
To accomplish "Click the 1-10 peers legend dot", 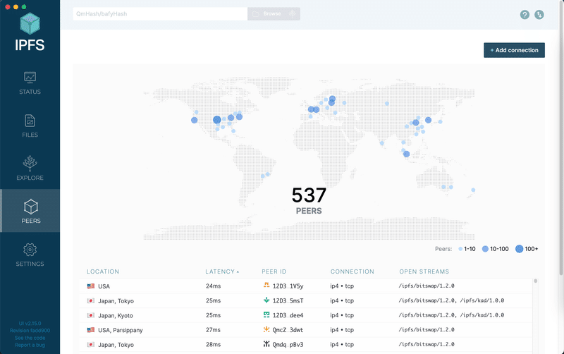I will (x=460, y=249).
